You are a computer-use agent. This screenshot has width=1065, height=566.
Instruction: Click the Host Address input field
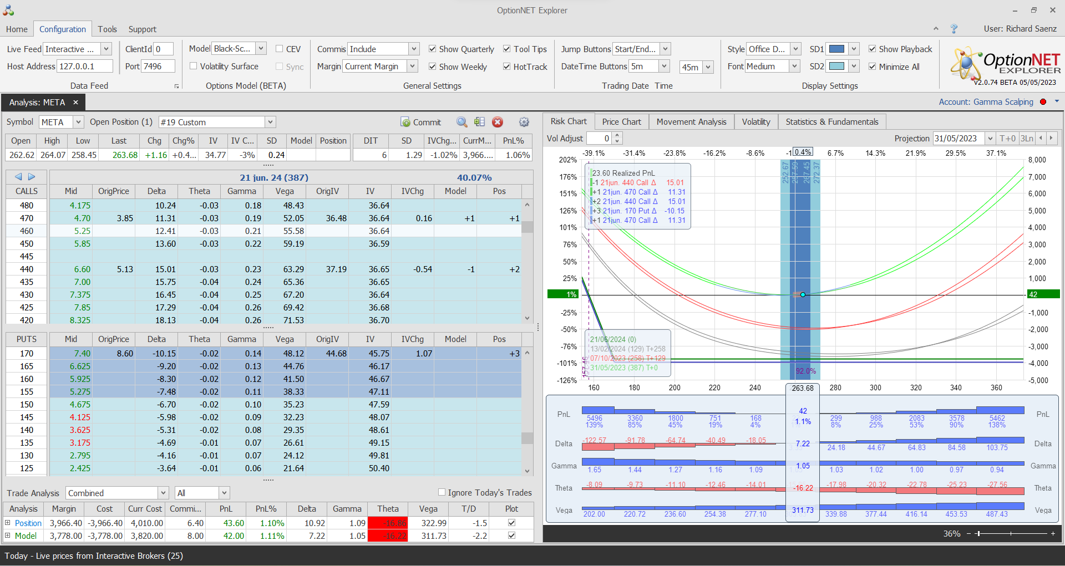pos(85,67)
